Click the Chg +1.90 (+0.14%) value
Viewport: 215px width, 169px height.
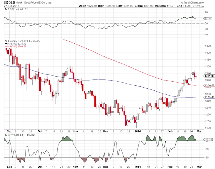[x=189, y=6]
